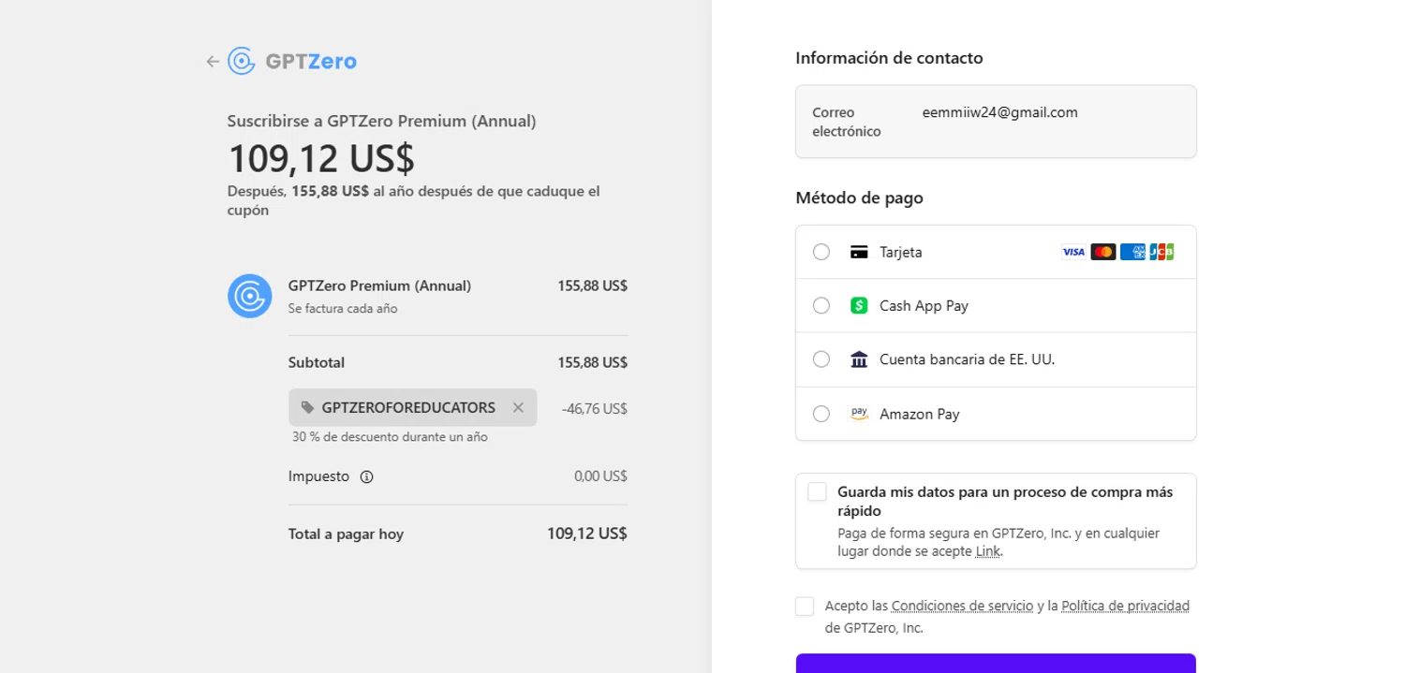Click the bank building icon
This screenshot has width=1405, height=673.
[859, 359]
